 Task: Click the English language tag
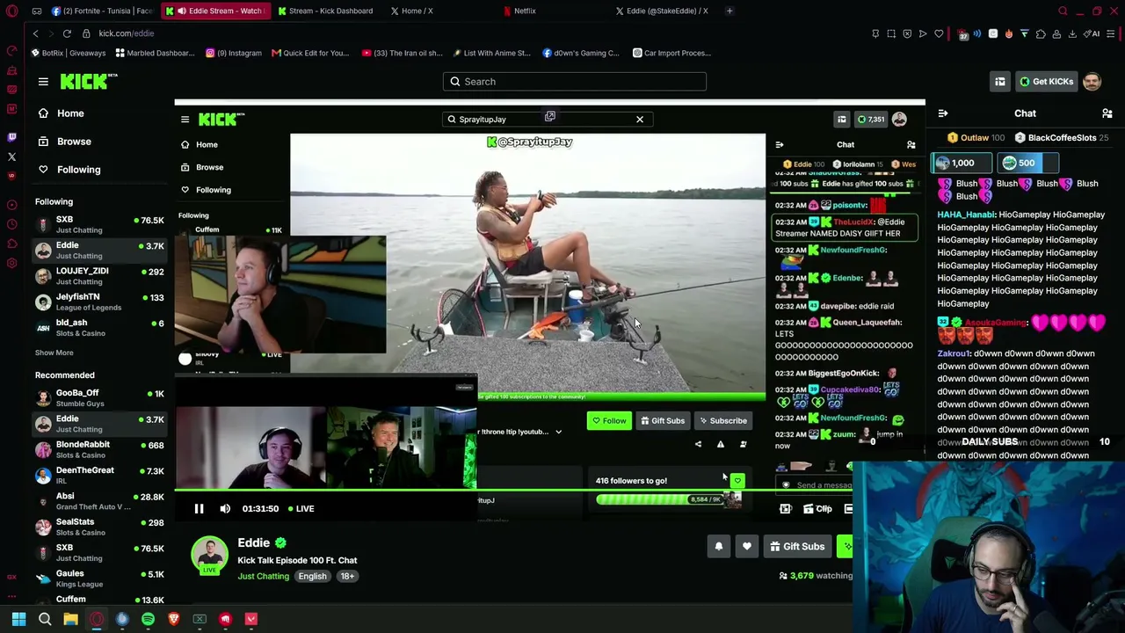(x=312, y=576)
